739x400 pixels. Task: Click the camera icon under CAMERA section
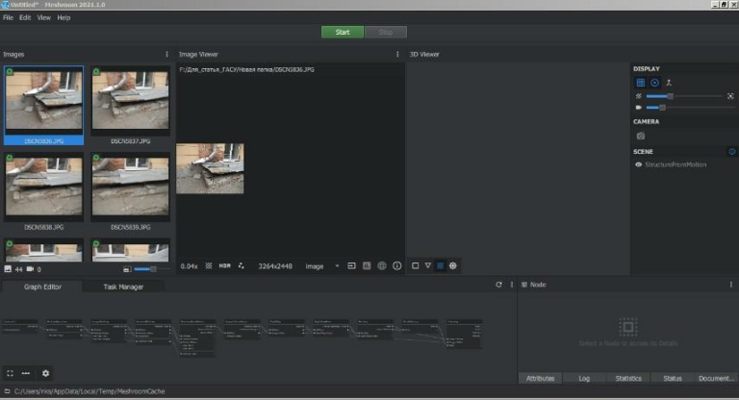coord(641,137)
